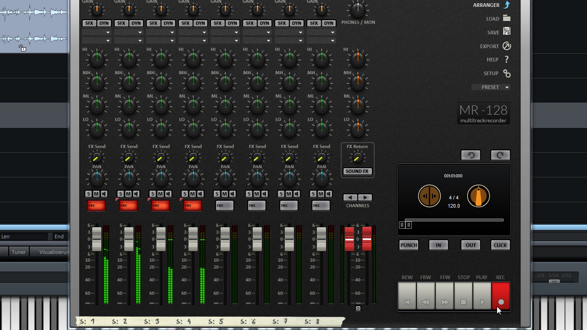This screenshot has width=587, height=330.
Task: Click DYN button on channel 8
Action: [x=328, y=23]
